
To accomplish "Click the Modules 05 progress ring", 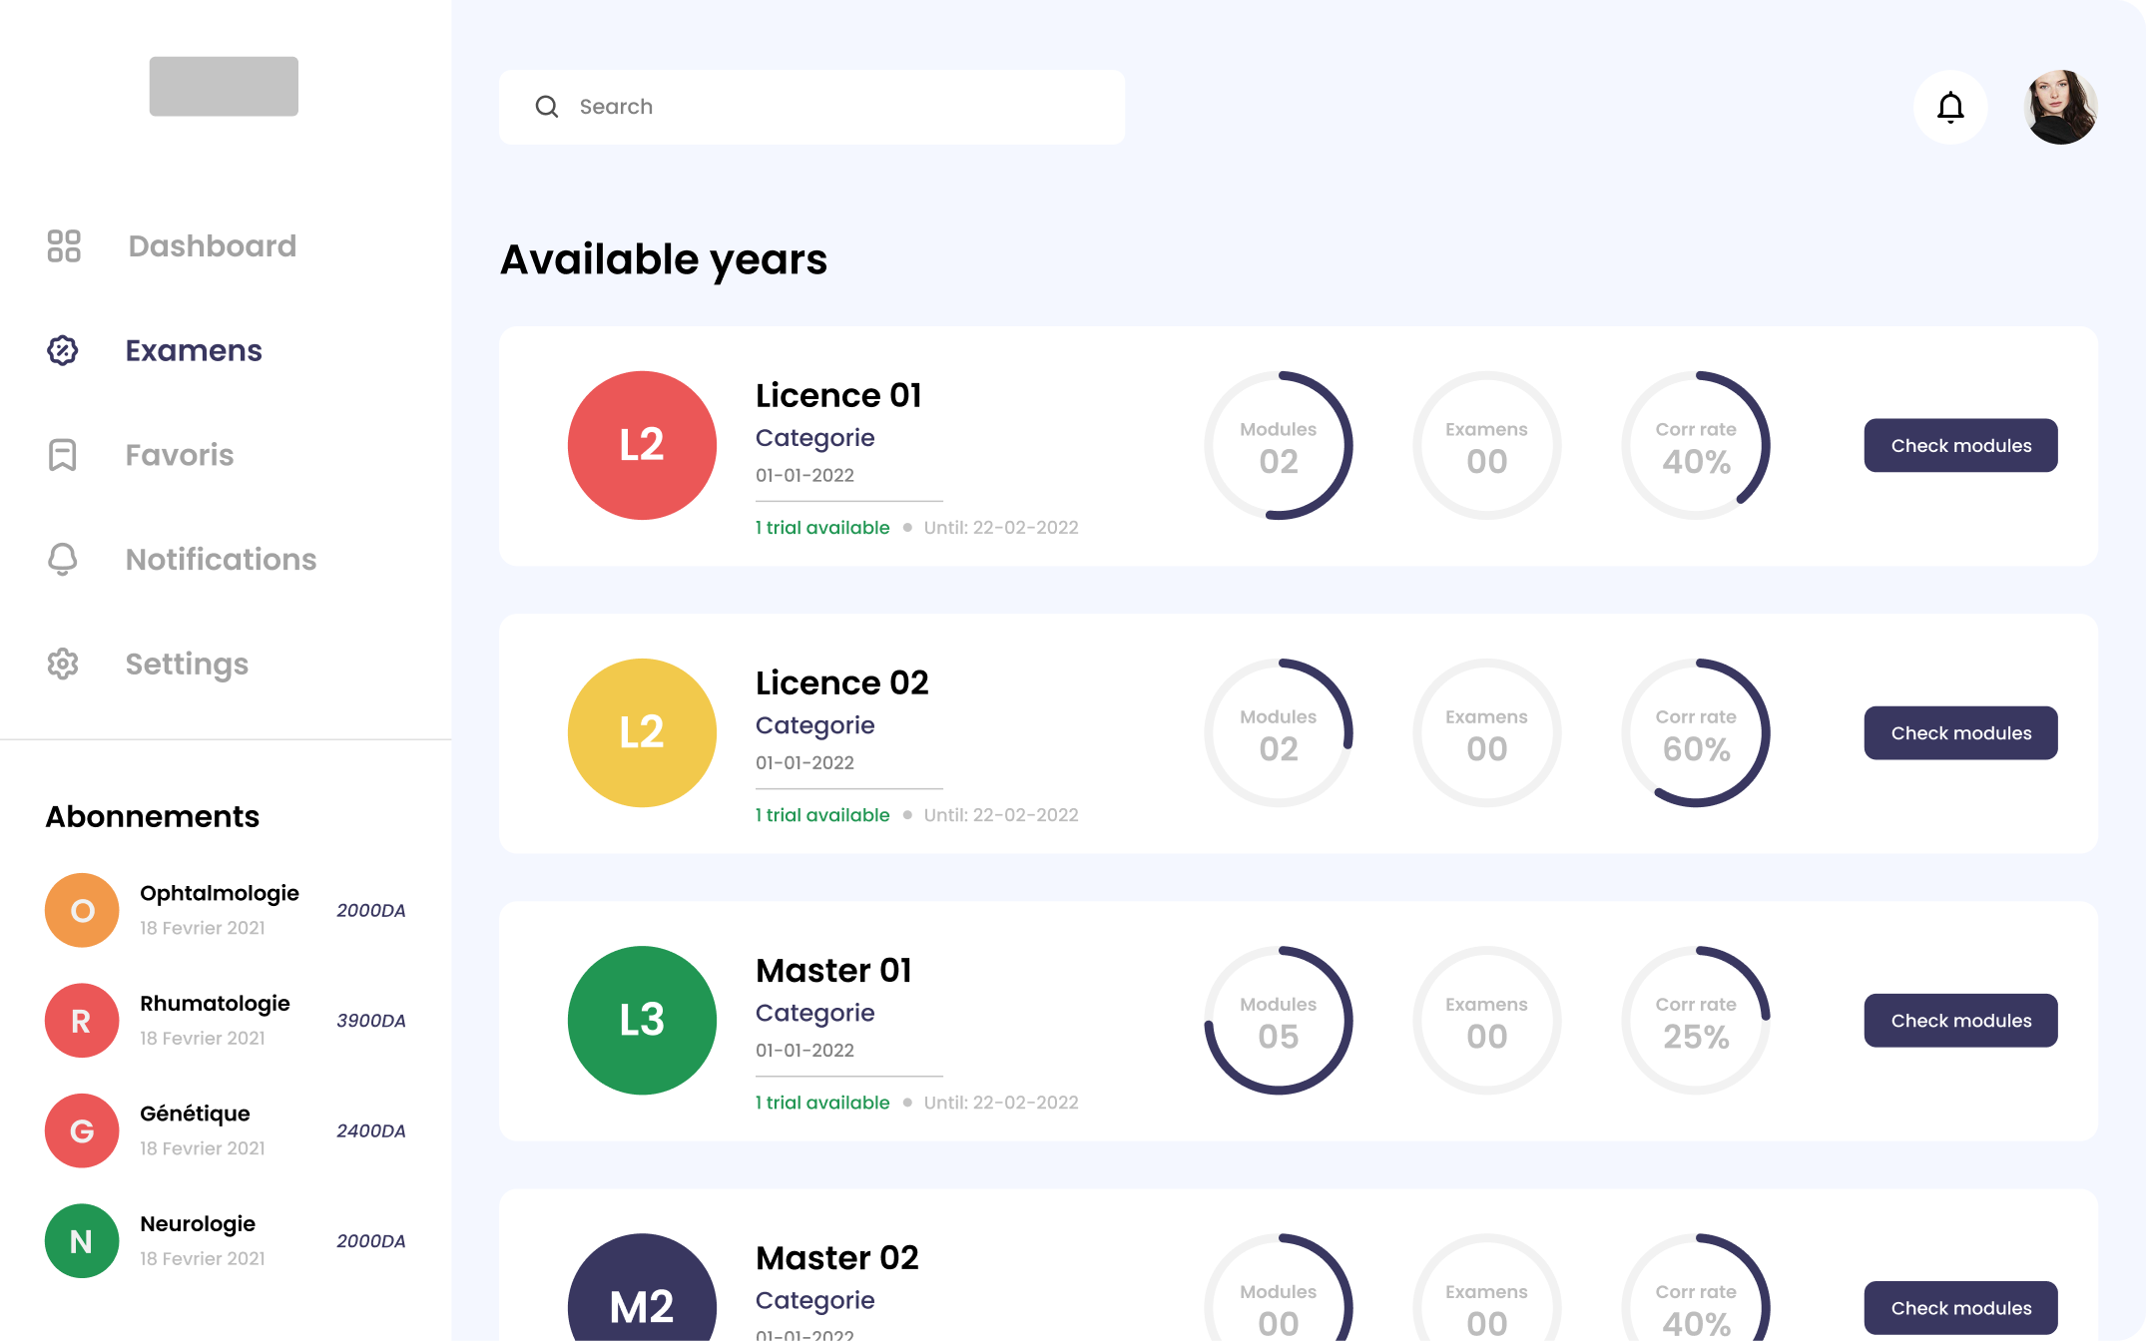I will 1278,1020.
